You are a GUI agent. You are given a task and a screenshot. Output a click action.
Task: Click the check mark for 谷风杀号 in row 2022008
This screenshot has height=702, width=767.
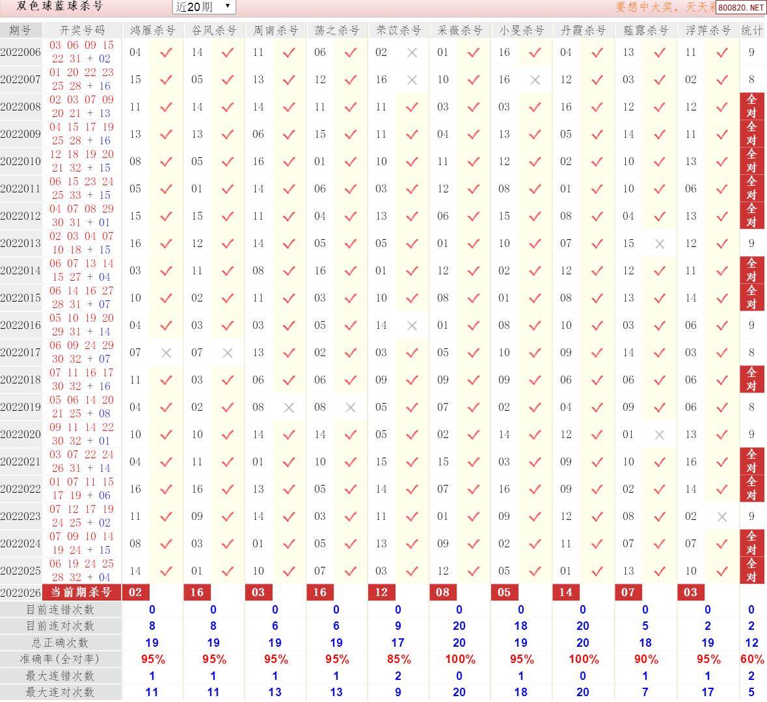point(228,107)
